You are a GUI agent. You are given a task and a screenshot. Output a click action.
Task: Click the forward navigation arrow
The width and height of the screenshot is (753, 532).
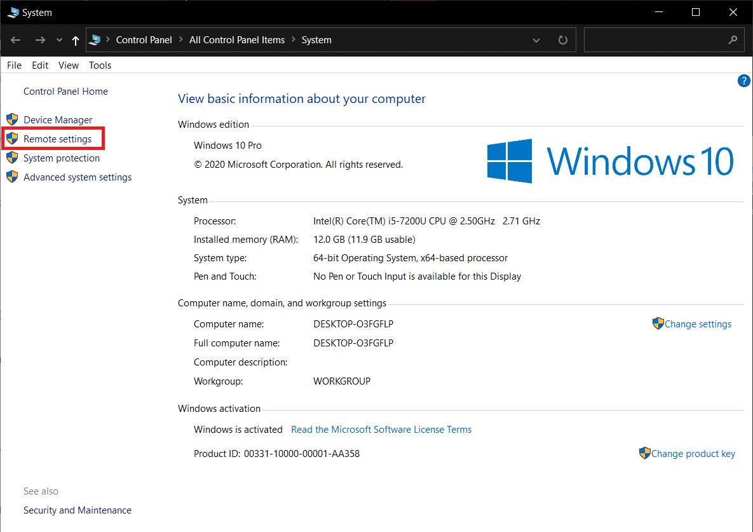click(40, 40)
